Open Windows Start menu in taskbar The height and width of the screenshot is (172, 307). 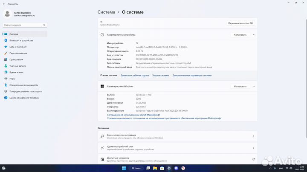(x=124, y=168)
